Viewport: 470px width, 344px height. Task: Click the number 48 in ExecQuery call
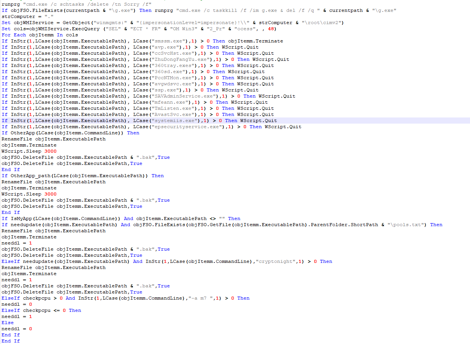point(271,29)
